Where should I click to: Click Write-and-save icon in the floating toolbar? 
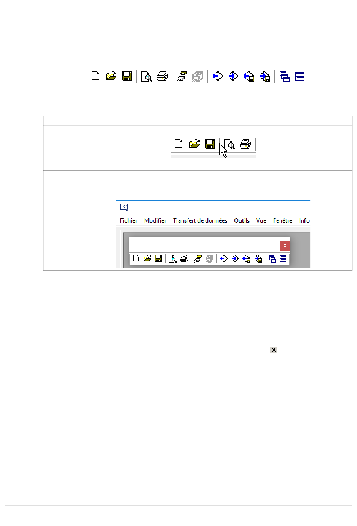point(258,259)
